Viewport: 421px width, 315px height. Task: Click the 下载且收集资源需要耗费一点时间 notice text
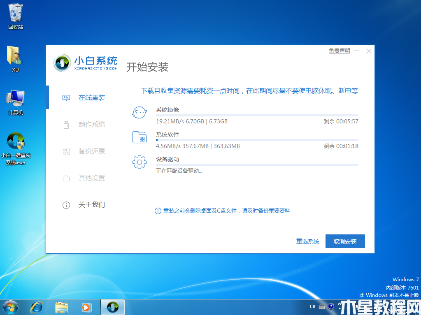(249, 91)
